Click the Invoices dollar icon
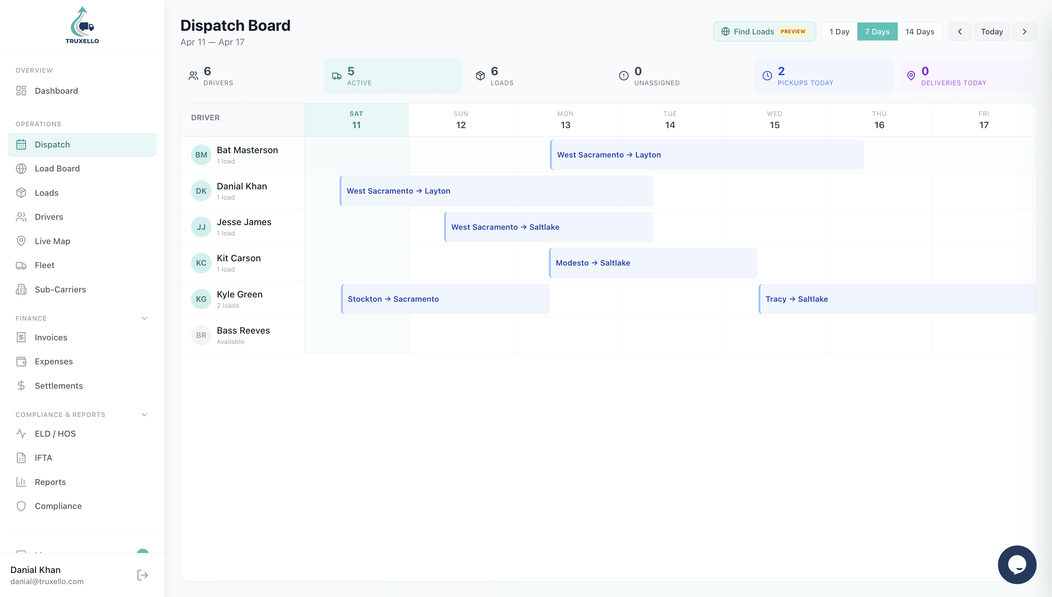This screenshot has height=597, width=1052. tap(21, 337)
